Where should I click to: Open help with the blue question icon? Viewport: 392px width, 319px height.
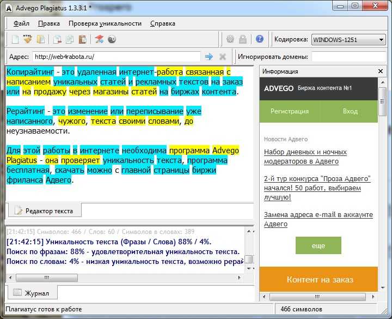click(x=260, y=39)
